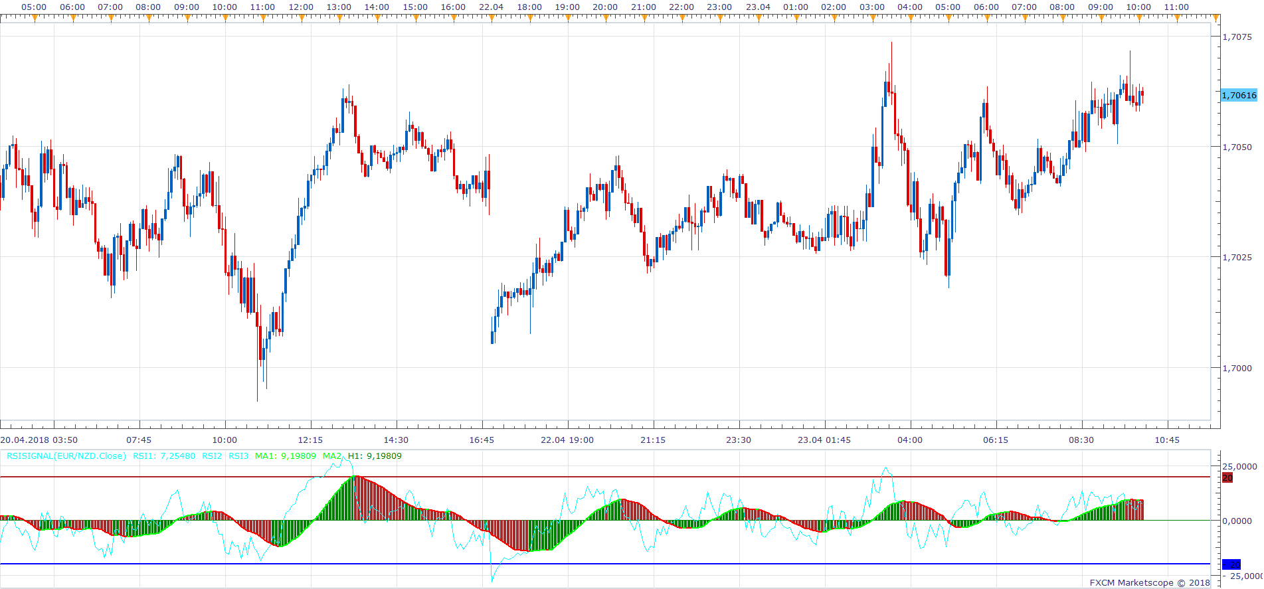1264x589 pixels.
Task: Click the 23:30 bottom axis label
Action: click(739, 440)
